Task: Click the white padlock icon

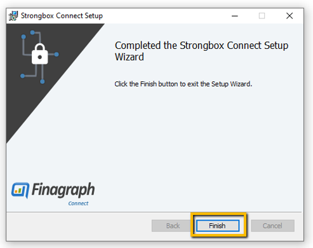Action: (40, 54)
